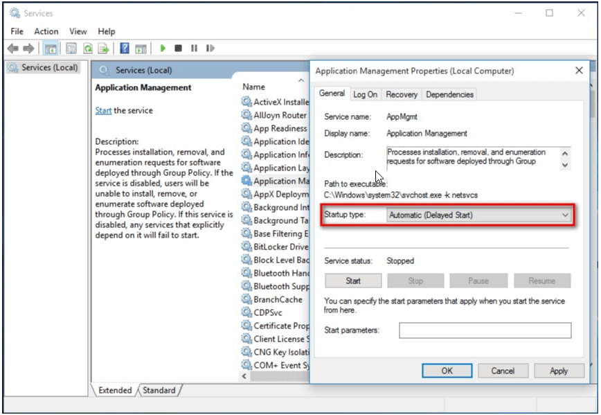Viewport: 601px width, 415px height.
Task: Close the Application Management Properties dialog
Action: pyautogui.click(x=579, y=71)
